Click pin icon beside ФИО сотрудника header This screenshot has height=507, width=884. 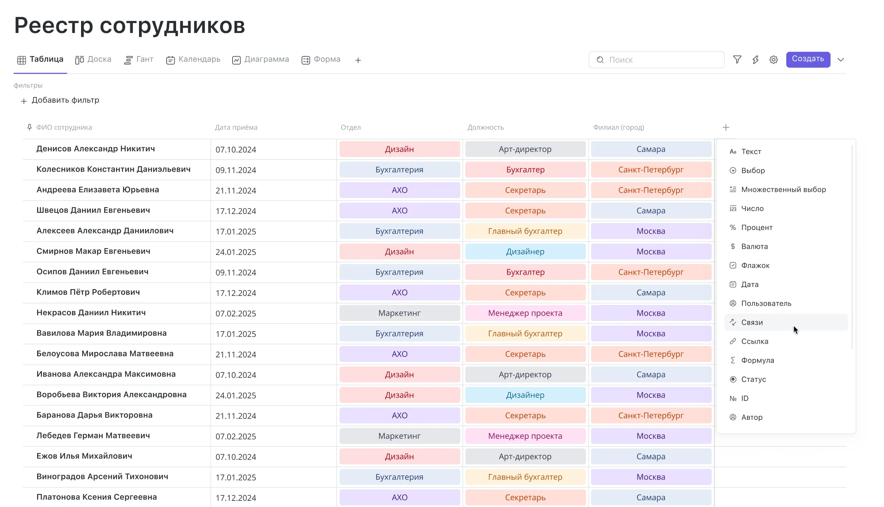(x=30, y=127)
